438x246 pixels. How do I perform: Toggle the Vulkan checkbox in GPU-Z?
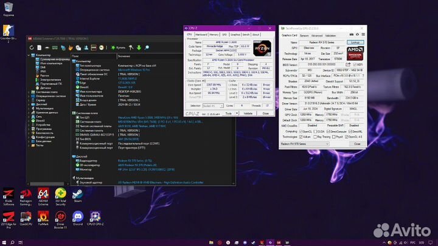(x=300, y=137)
